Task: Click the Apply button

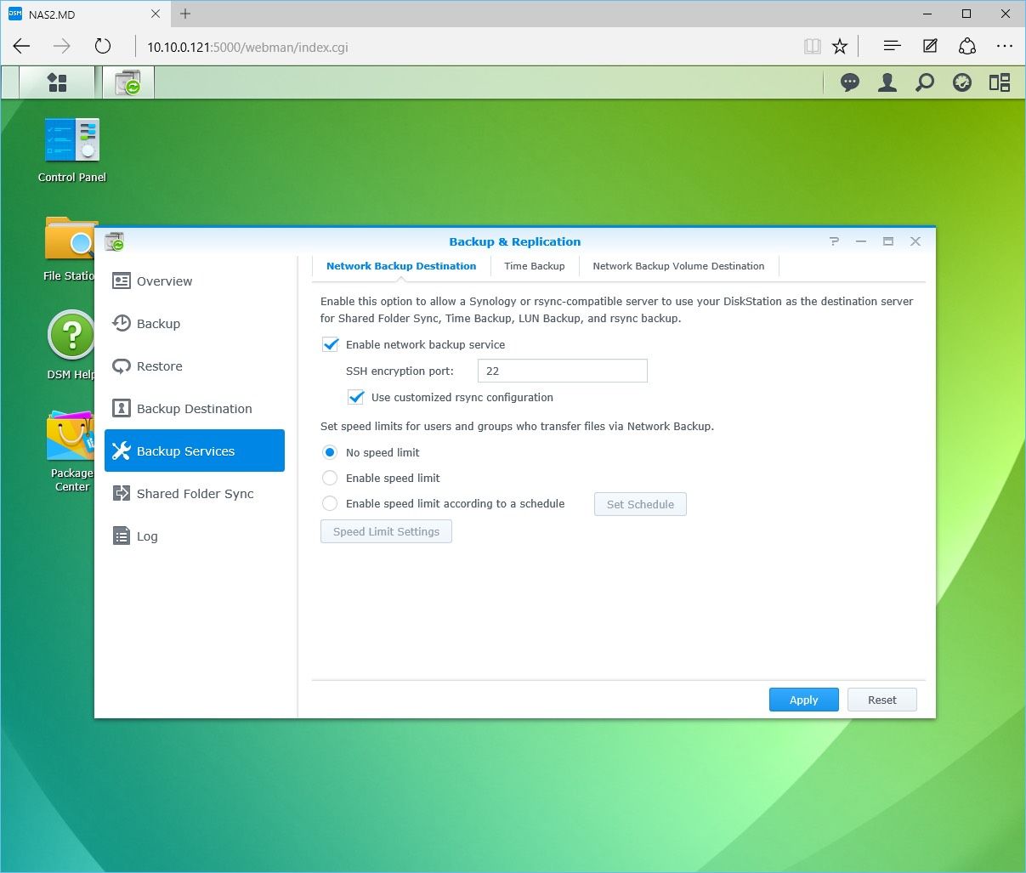Action: pos(803,700)
